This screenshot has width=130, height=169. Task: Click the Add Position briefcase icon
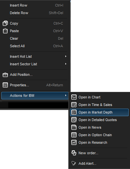click(5, 75)
